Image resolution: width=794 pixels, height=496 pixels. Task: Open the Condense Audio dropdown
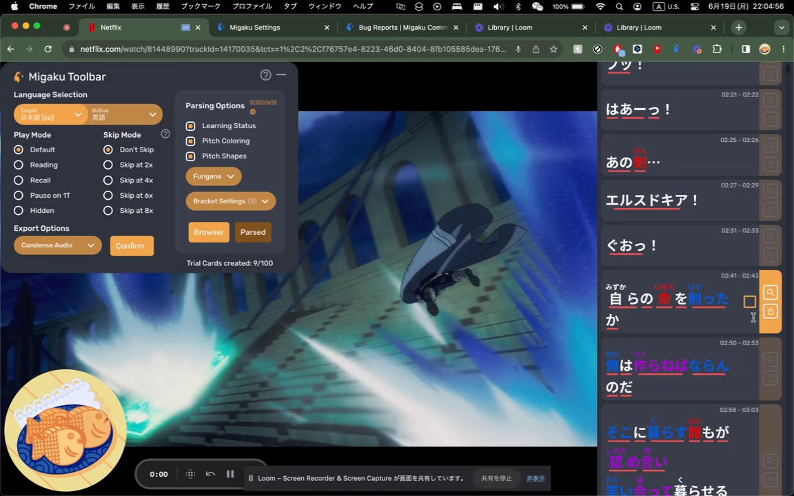pyautogui.click(x=58, y=245)
